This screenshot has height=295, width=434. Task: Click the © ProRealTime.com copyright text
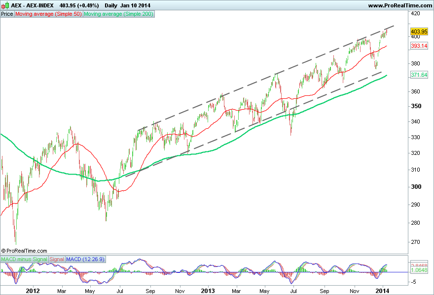click(x=24, y=251)
